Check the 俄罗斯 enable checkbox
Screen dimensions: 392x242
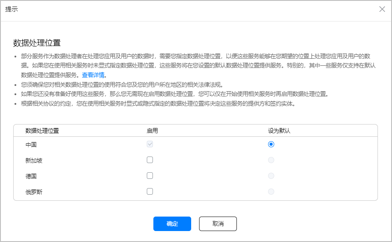pyautogui.click(x=150, y=192)
